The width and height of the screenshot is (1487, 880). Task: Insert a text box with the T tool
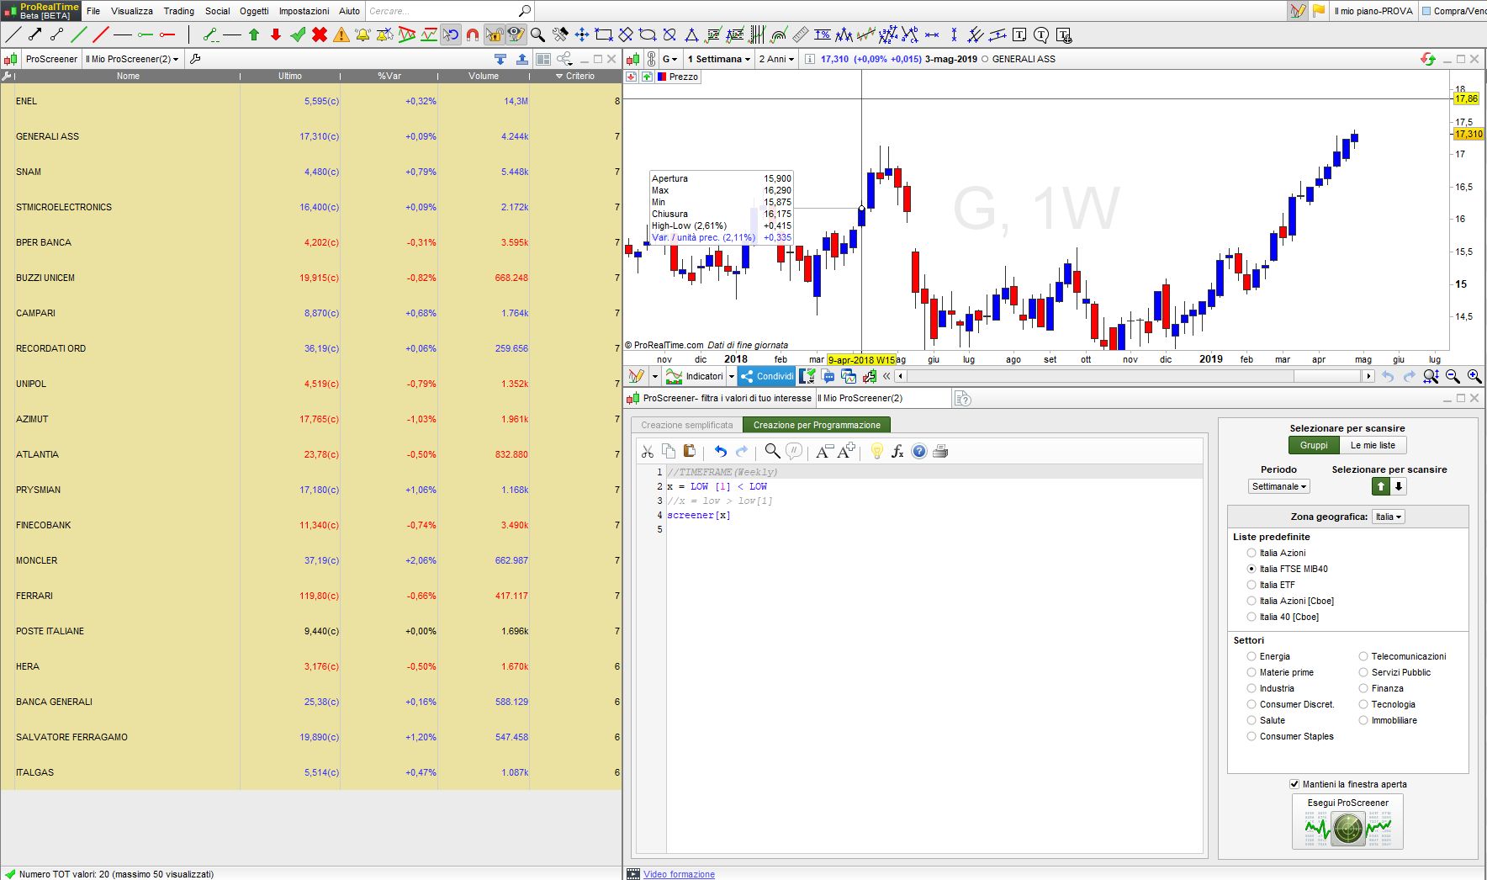(1019, 34)
